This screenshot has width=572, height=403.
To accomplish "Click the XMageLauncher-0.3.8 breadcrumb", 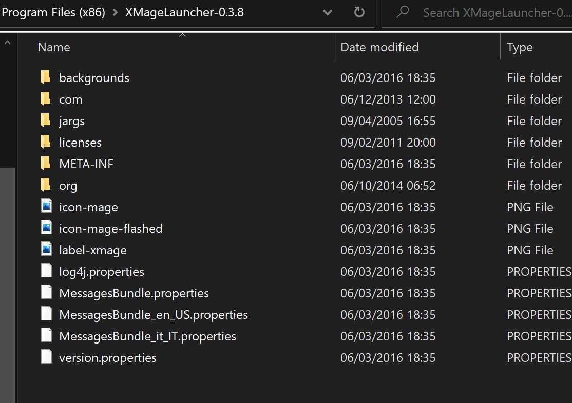I will click(x=184, y=12).
